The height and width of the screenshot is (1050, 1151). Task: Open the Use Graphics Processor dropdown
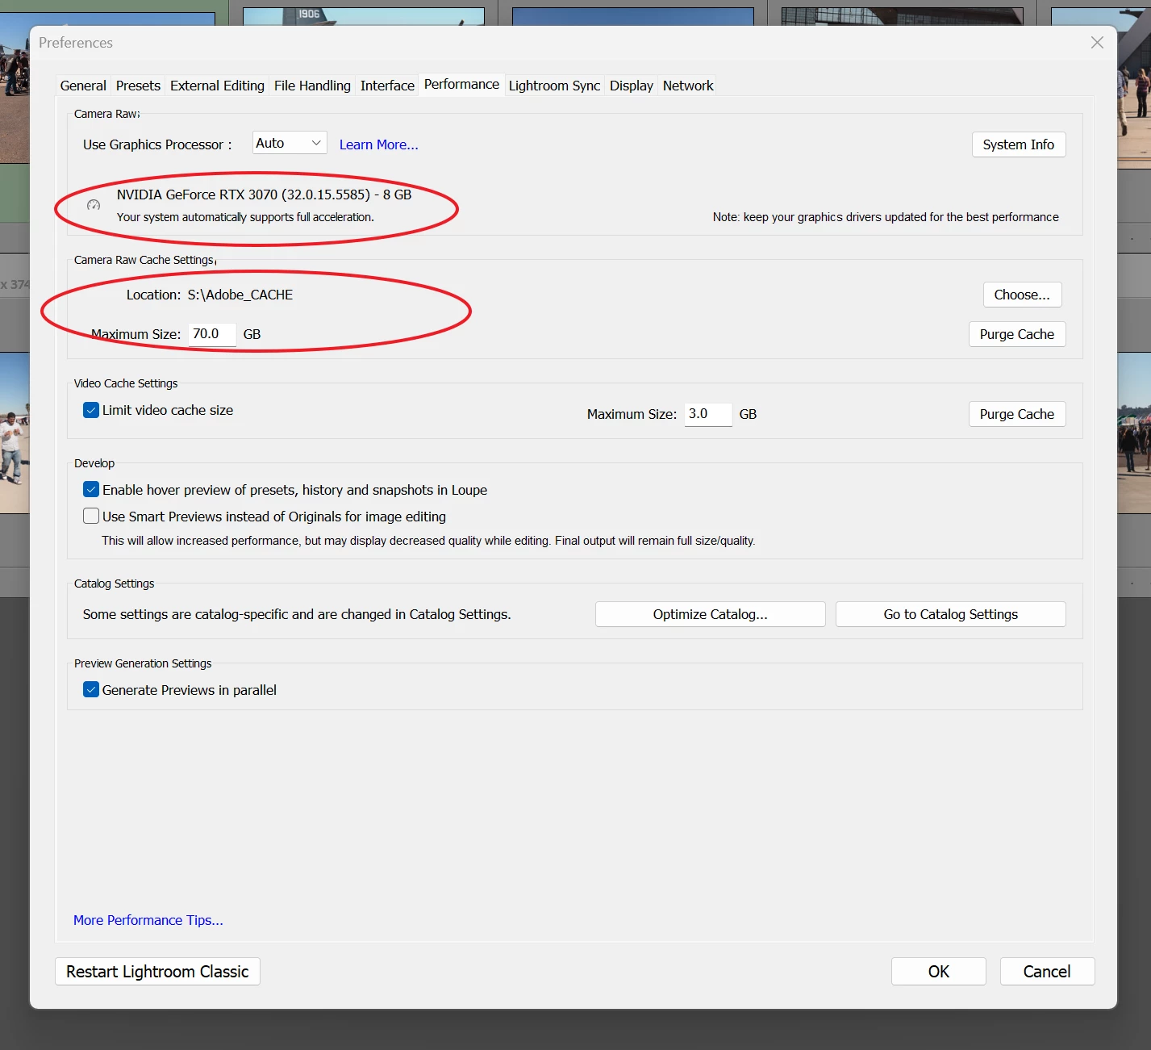click(290, 143)
